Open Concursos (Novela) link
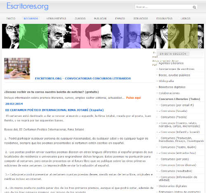The height and width of the screenshot is (193, 206). pyautogui.click(x=173, y=111)
